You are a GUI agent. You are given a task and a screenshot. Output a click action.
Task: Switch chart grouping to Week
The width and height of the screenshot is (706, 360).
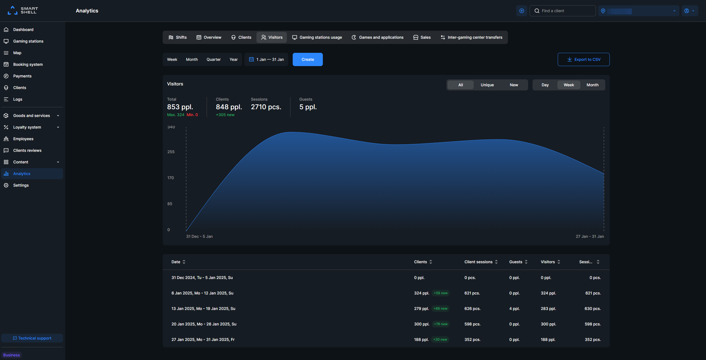point(569,85)
